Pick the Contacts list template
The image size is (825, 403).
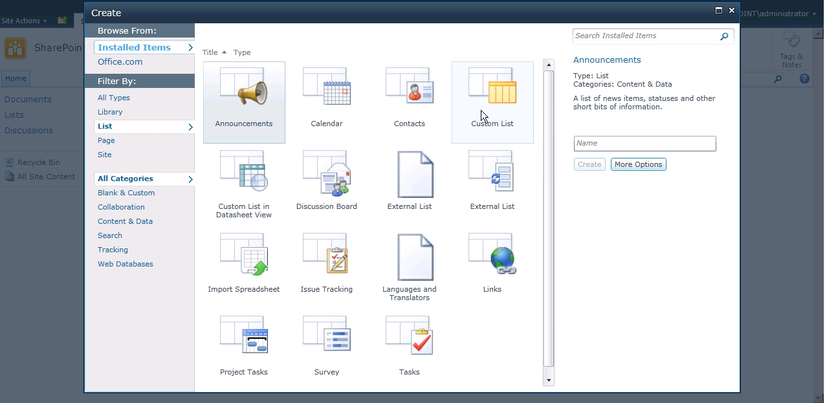[x=410, y=102]
